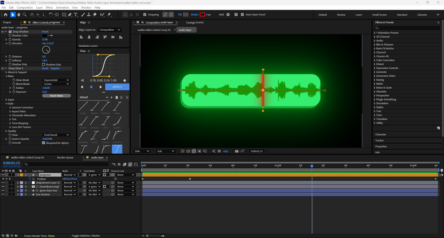Open the Shadow Color swatch
This screenshot has height=238, width=444.
click(x=45, y=35)
